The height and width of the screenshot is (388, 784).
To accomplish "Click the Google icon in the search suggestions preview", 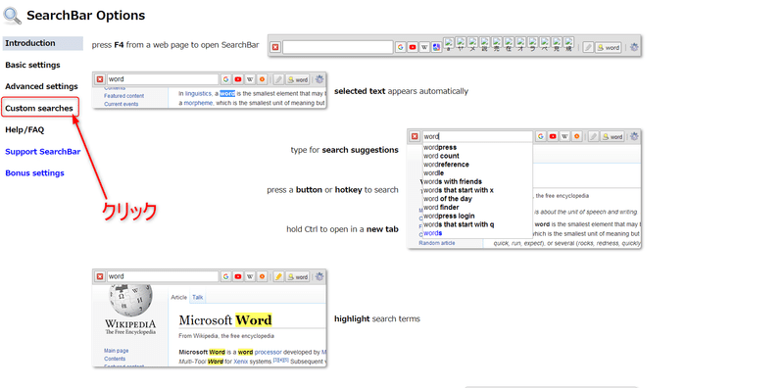I will click(541, 136).
